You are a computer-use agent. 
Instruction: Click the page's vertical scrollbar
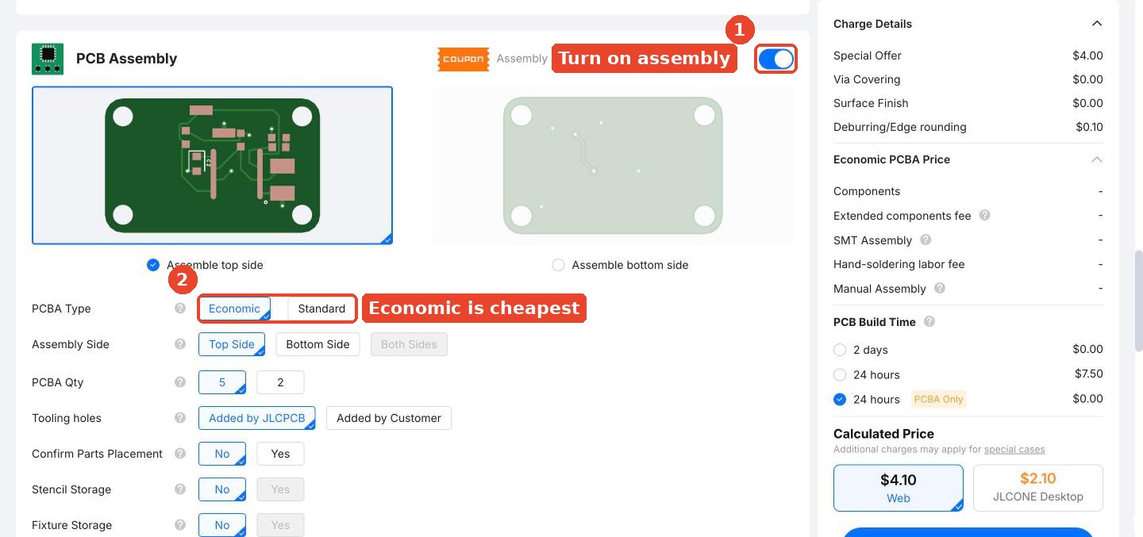coord(1138,301)
